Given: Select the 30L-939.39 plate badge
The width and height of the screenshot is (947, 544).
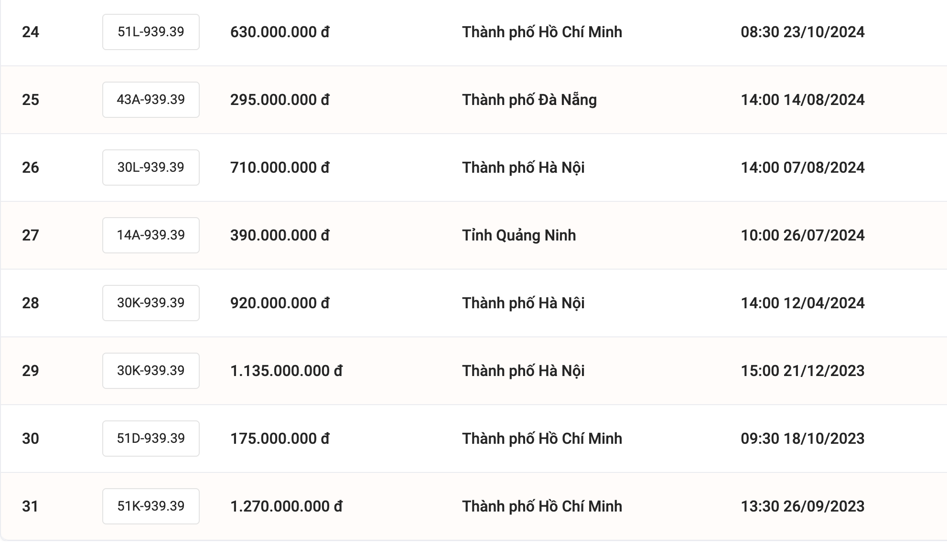Looking at the screenshot, I should [x=151, y=167].
